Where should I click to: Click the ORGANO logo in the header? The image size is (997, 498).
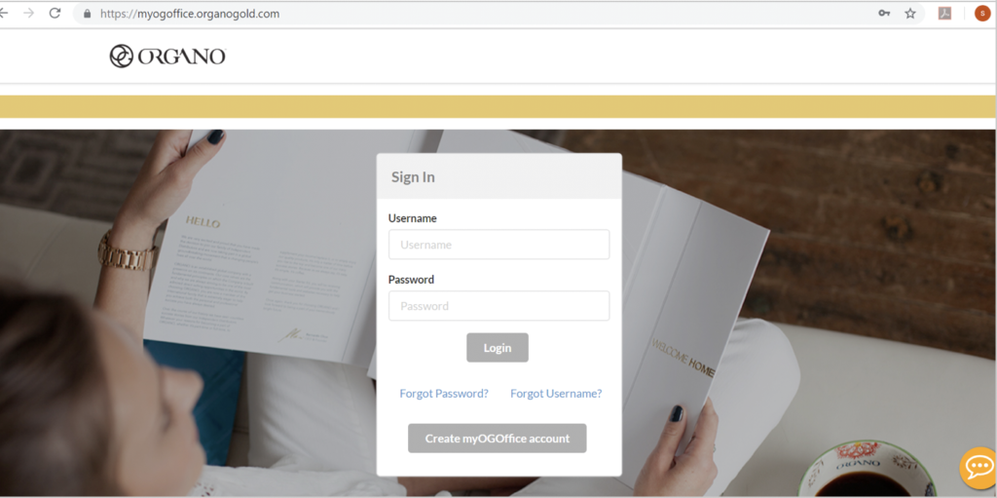(x=167, y=57)
